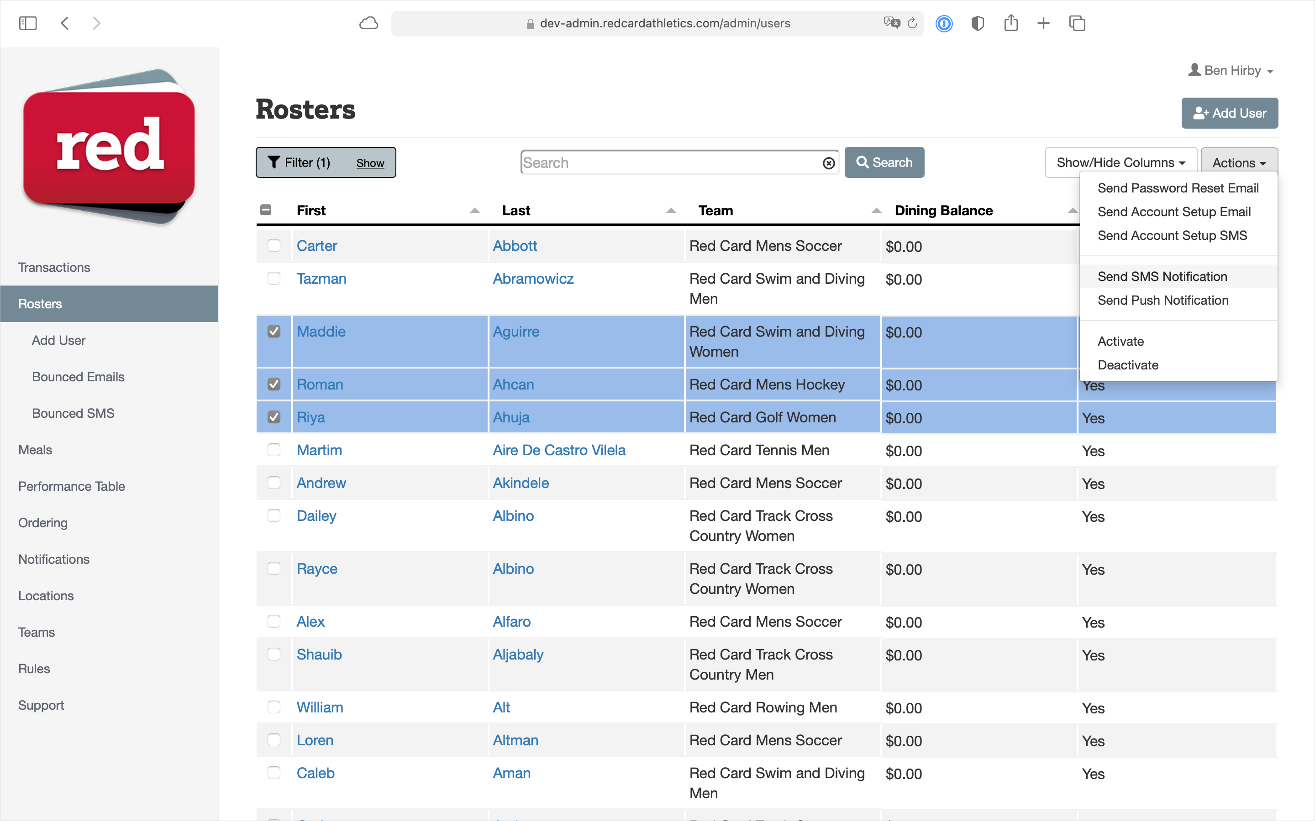Click the privacy shield icon
Screen dimensions: 1315x821
(x=978, y=23)
